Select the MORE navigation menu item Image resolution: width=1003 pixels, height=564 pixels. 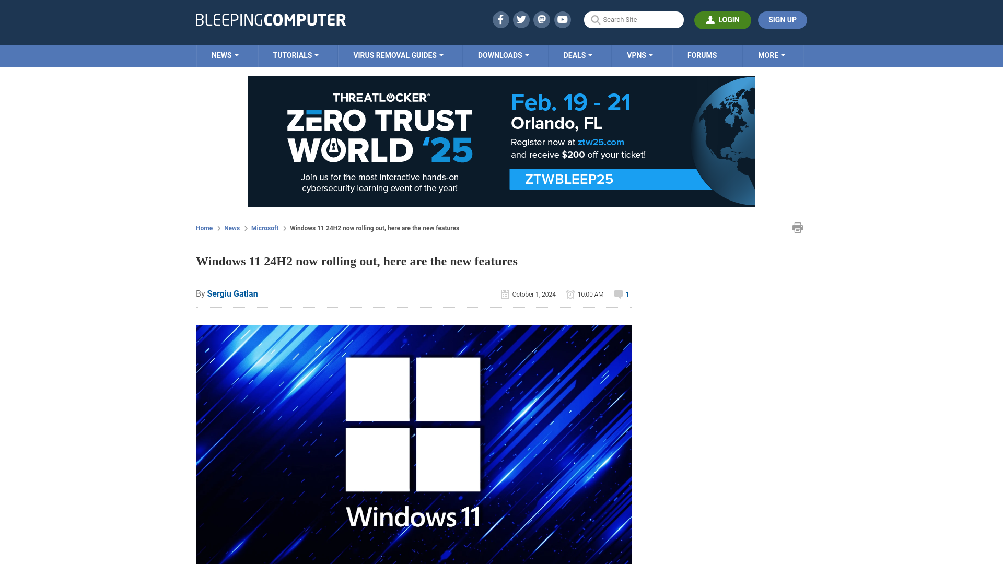[772, 55]
